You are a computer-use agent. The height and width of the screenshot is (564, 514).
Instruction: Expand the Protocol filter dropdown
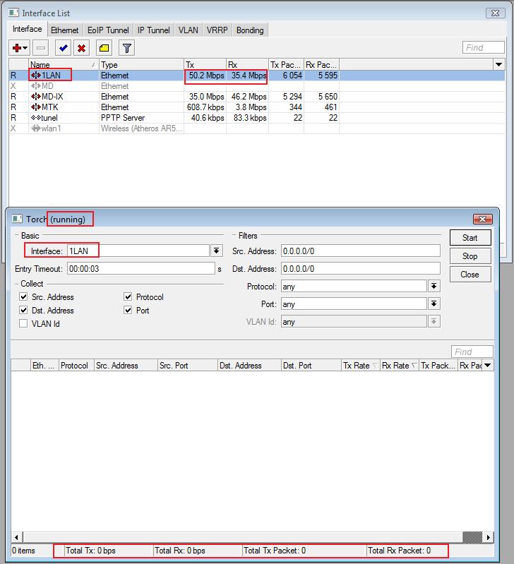point(434,287)
